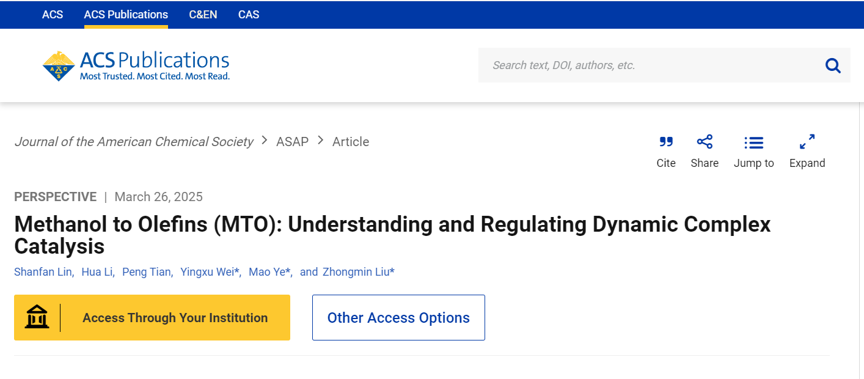Click the Share icon

pyautogui.click(x=705, y=142)
